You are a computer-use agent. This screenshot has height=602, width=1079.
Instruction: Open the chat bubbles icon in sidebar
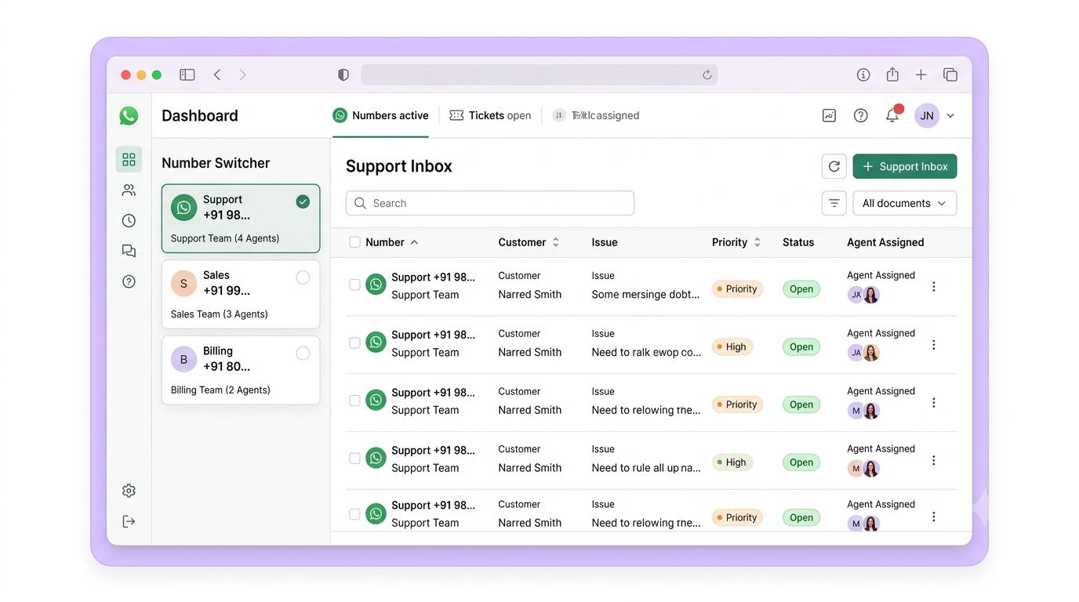(x=129, y=251)
